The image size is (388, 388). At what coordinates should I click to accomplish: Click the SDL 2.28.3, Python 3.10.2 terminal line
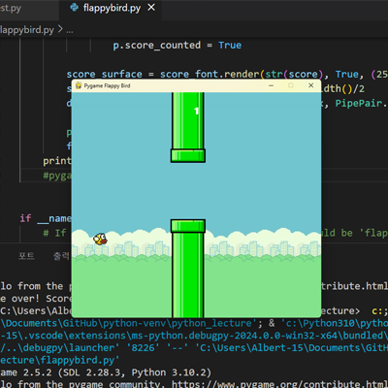coord(106,372)
